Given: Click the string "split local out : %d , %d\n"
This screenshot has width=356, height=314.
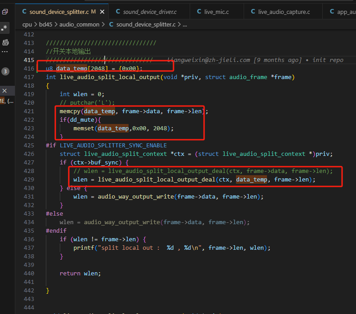Looking at the screenshot, I should click(x=150, y=248).
